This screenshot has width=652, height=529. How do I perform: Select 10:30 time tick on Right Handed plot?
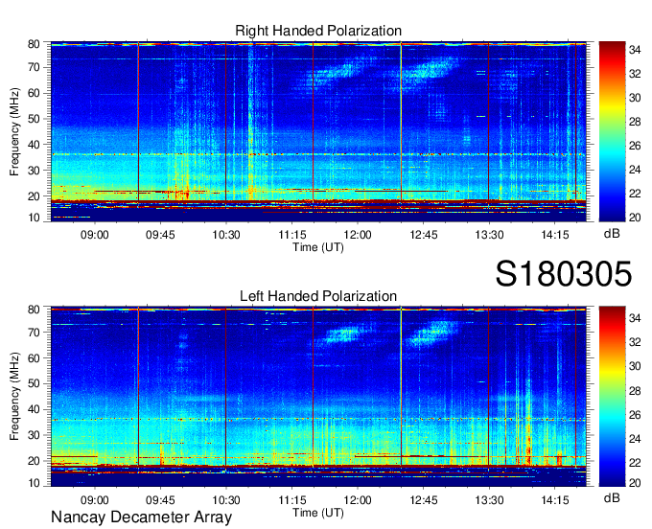(225, 235)
